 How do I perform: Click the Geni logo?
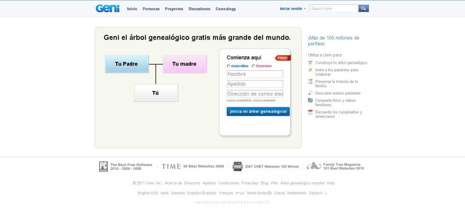point(108,8)
